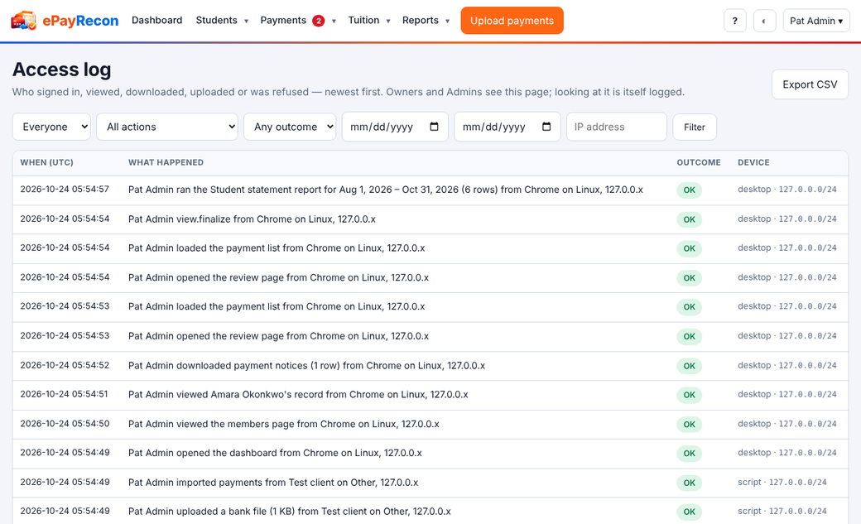
Task: Open the Payments nav menu
Action: 283,21
